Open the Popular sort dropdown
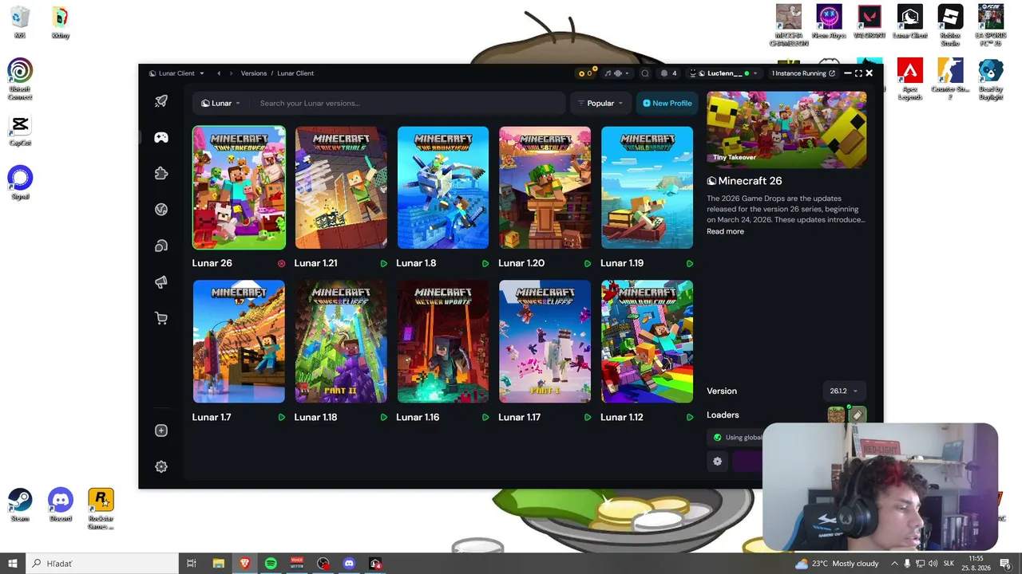 point(600,103)
